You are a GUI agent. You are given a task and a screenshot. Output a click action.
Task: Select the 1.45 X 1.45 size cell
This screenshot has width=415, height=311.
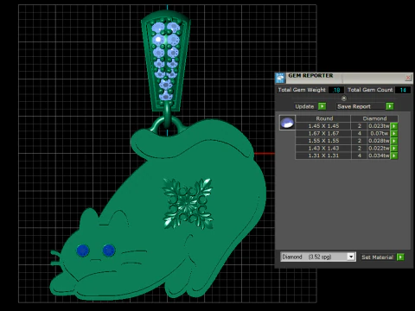pyautogui.click(x=323, y=126)
